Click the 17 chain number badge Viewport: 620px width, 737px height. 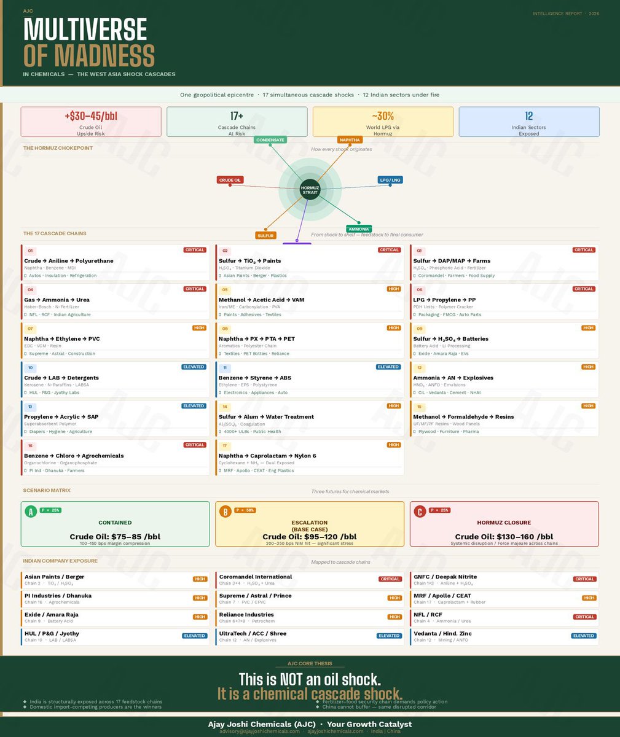pos(225,445)
